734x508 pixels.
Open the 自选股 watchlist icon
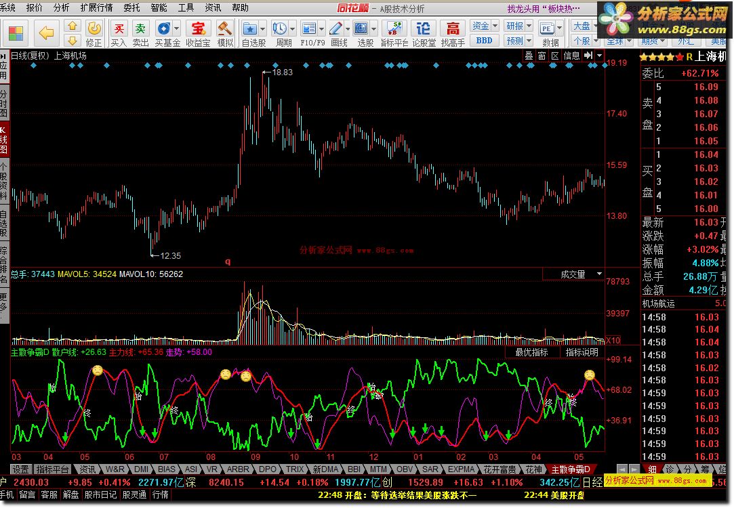click(x=250, y=28)
